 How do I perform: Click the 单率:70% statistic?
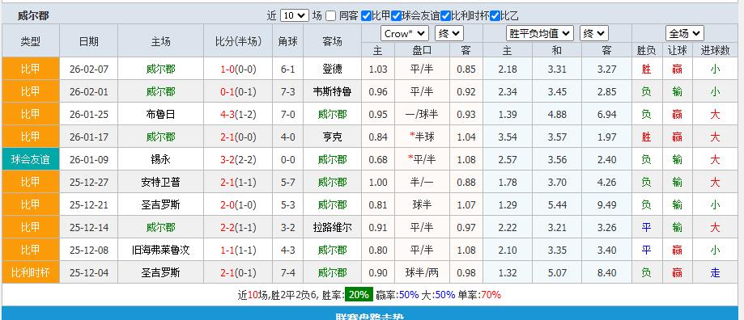[479, 295]
